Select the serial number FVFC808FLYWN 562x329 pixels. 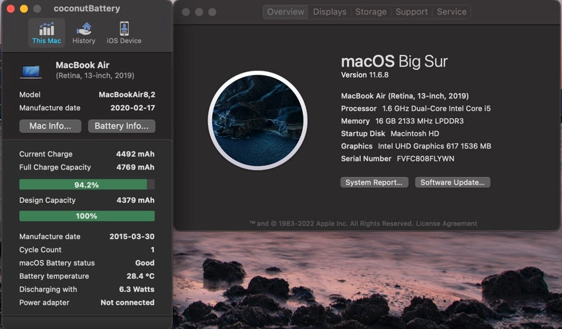click(425, 159)
